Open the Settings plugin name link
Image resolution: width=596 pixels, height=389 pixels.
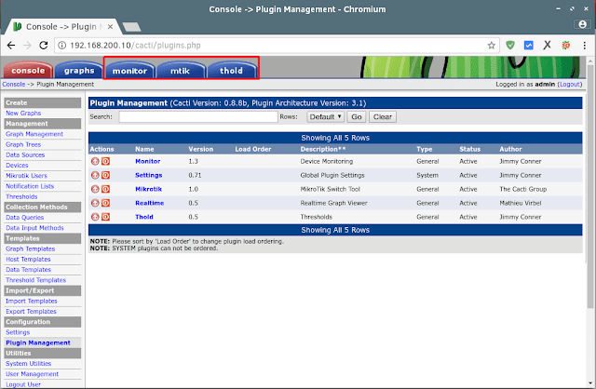click(x=149, y=175)
